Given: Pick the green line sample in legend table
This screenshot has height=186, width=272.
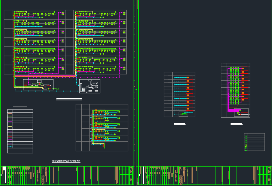Looking at the screenshot, I should (10, 116).
